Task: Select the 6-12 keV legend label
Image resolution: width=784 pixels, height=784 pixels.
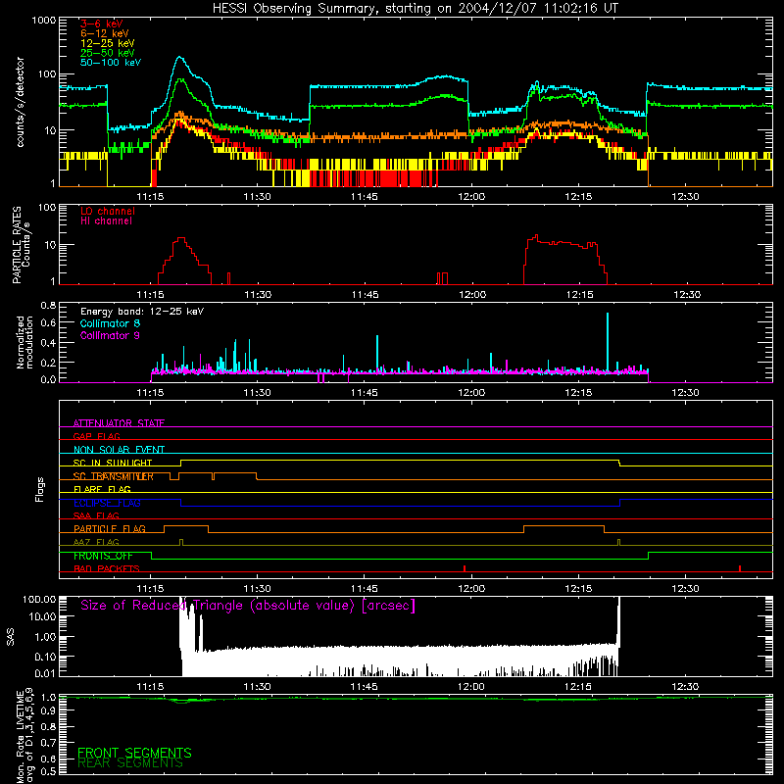Action: [x=105, y=33]
